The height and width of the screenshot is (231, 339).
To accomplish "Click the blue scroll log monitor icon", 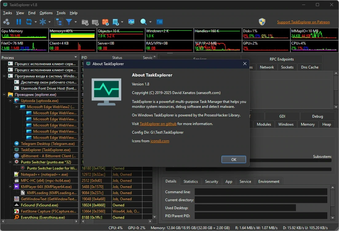I will [x=116, y=22].
